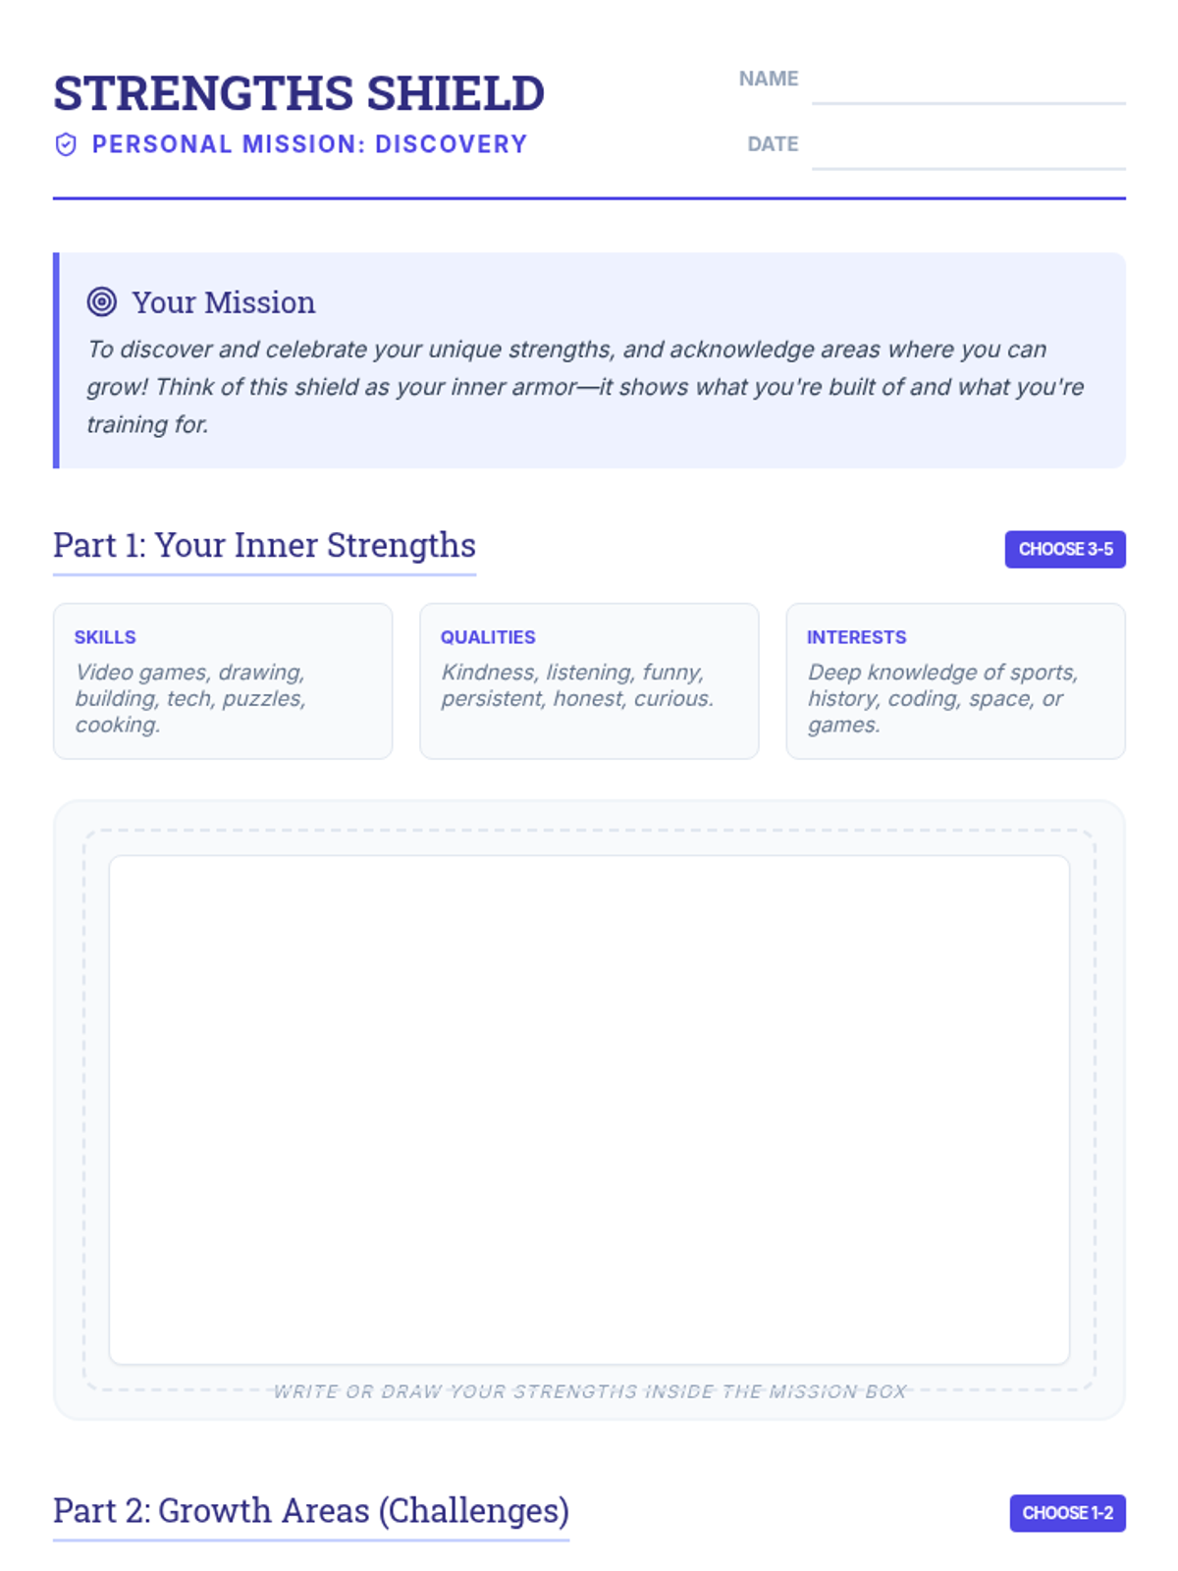
Task: Click the mission description paragraph
Action: 585,387
